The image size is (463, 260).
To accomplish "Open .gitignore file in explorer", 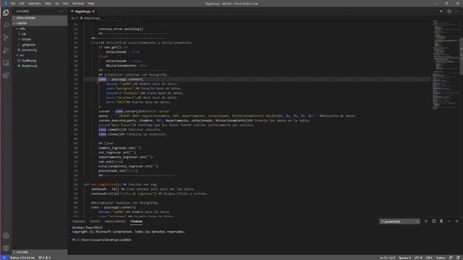I will 28,45.
